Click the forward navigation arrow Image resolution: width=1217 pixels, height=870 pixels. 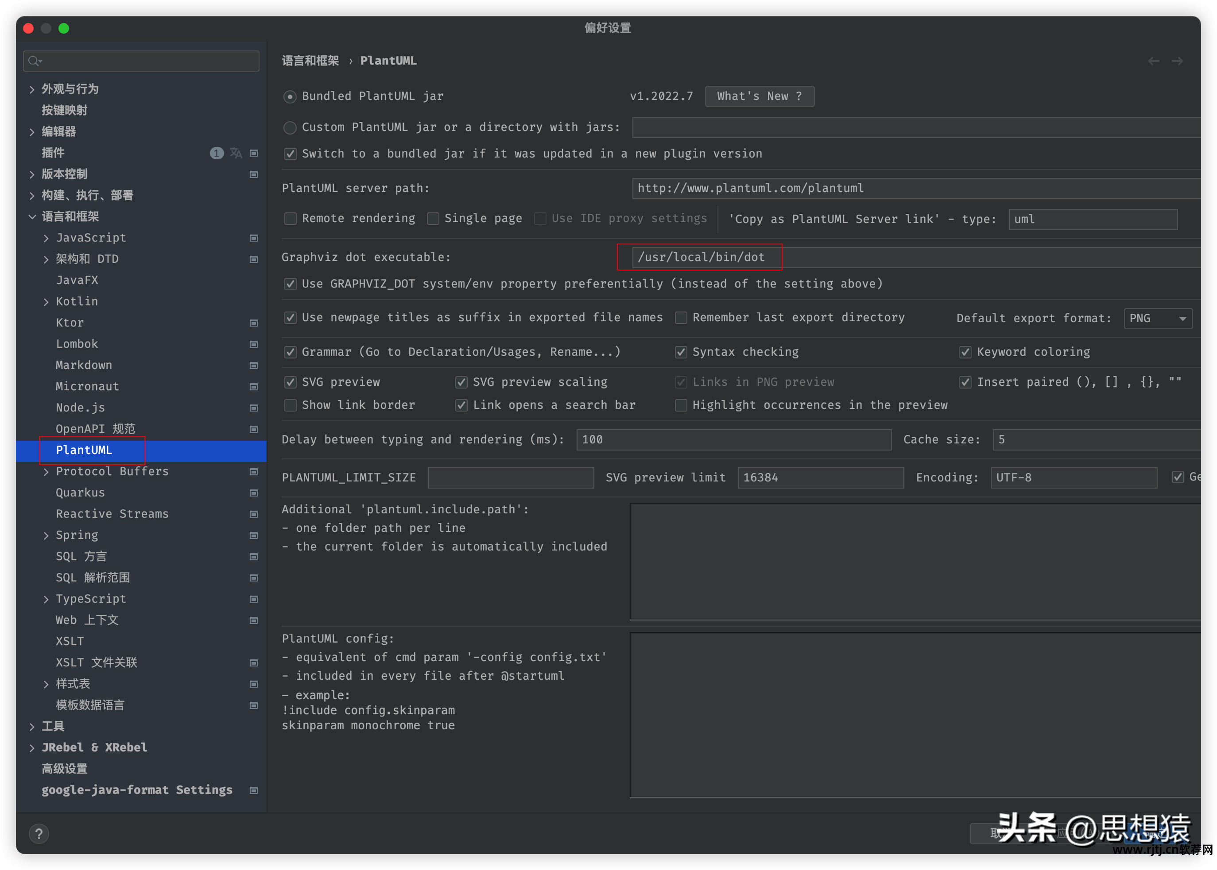[1177, 61]
